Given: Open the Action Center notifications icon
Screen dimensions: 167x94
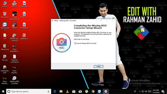Looking at the screenshot, I should click(x=163, y=91).
